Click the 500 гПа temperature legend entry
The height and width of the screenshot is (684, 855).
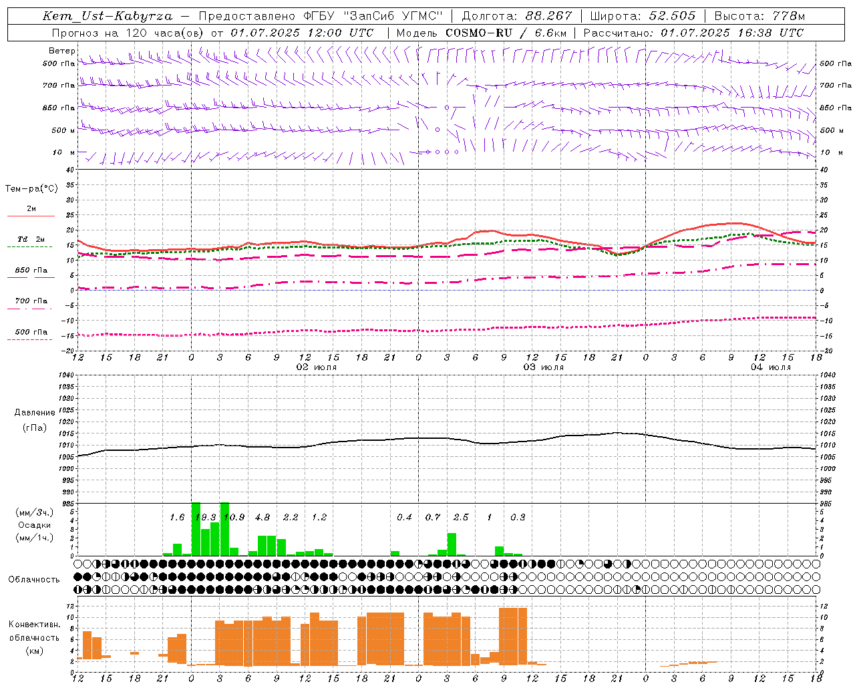[x=31, y=332]
